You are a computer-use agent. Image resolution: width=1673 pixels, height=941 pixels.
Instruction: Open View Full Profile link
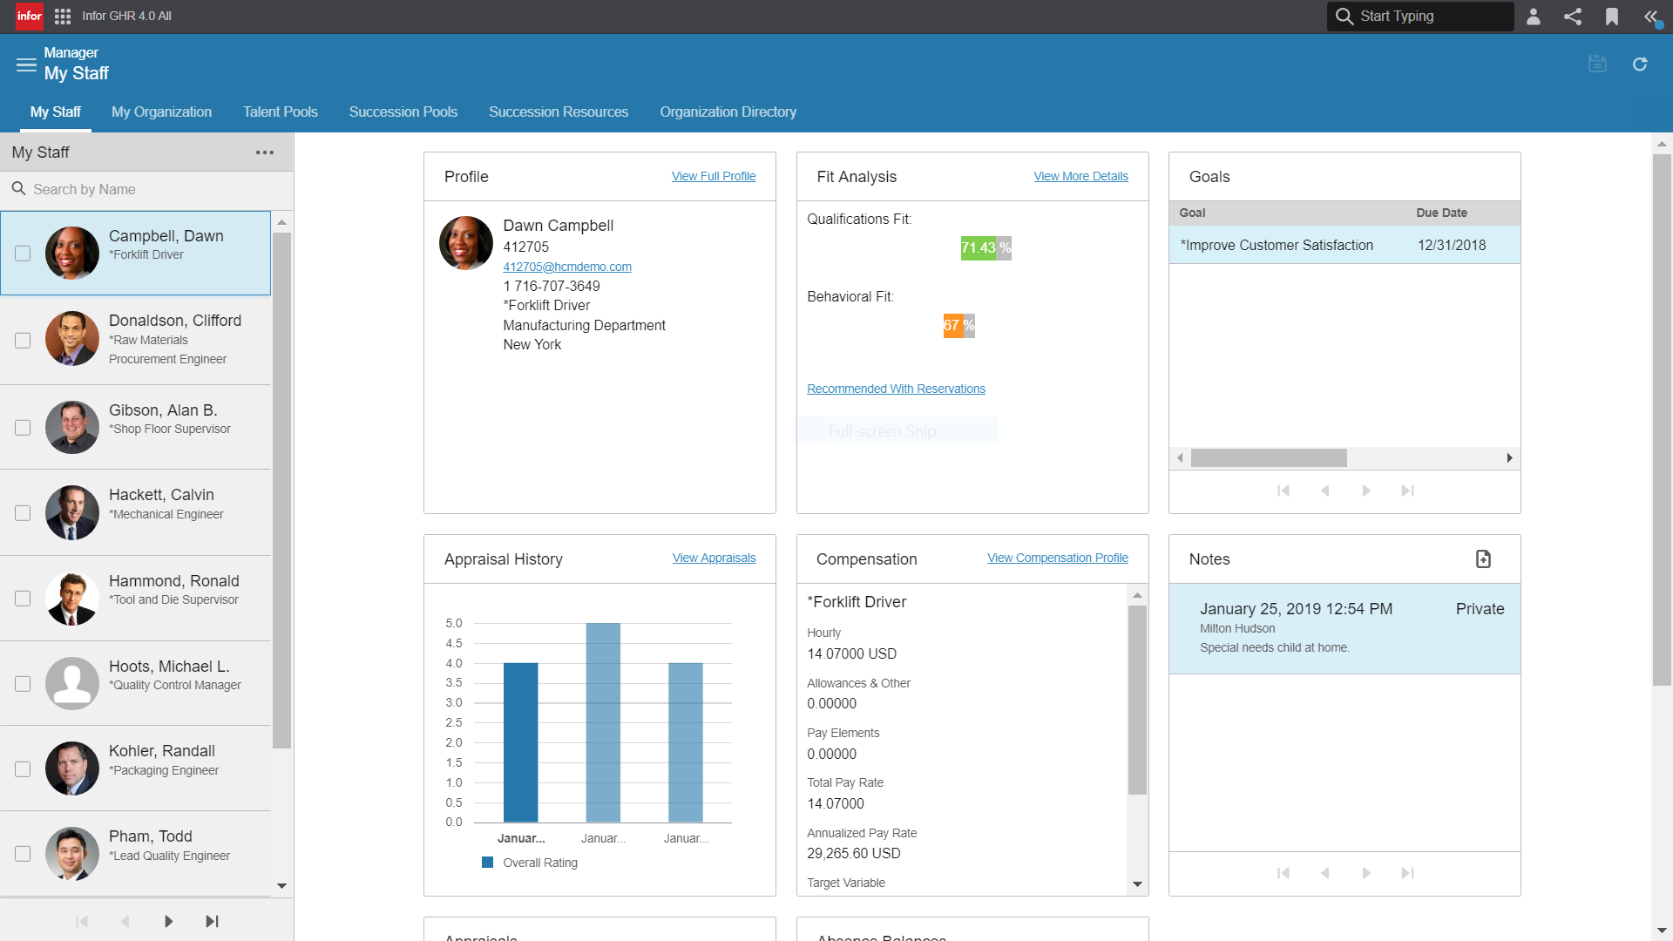tap(714, 176)
